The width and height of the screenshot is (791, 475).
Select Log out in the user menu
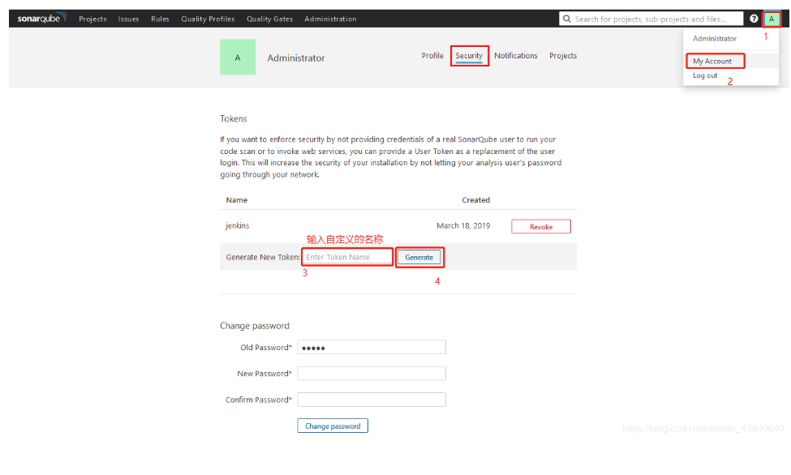tap(705, 75)
